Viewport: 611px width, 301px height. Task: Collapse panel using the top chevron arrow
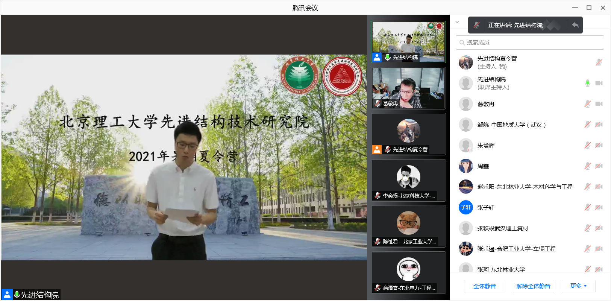(457, 22)
